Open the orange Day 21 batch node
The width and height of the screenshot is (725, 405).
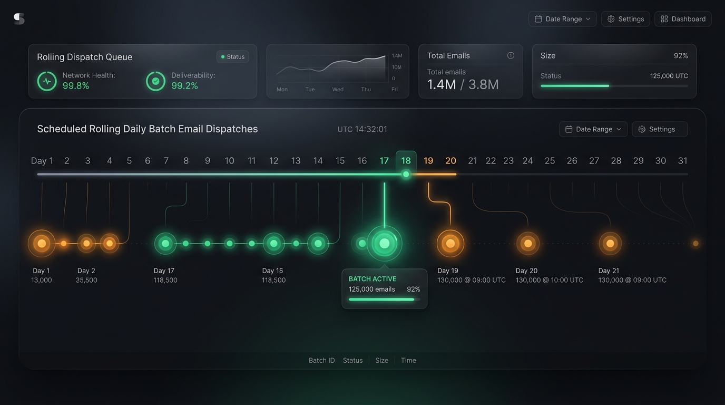610,244
